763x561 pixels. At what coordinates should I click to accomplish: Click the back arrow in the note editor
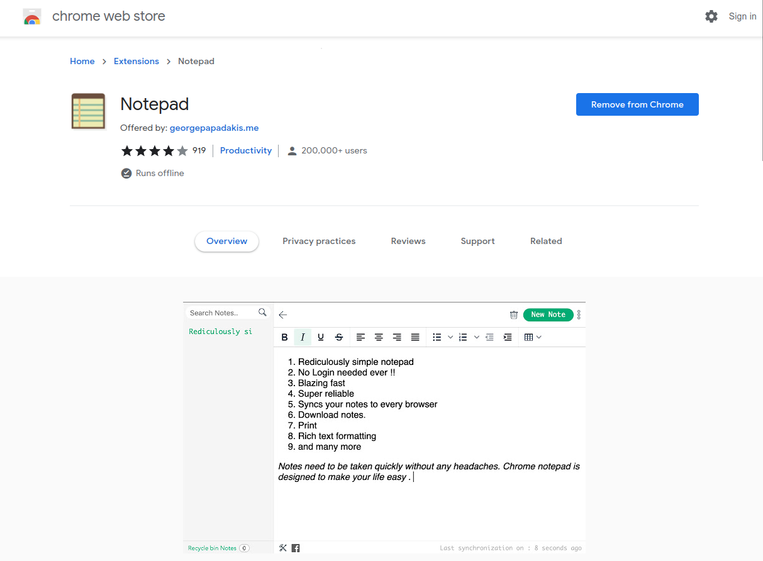coord(282,315)
